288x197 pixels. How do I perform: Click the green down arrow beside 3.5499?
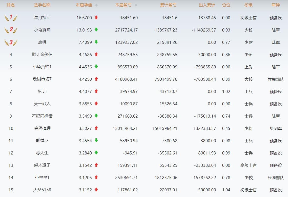96,116
